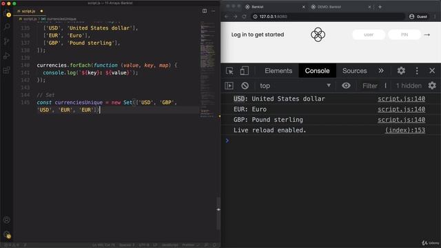
Task: Open the Explorer icon in VS Code activity bar
Action: (x=7, y=12)
